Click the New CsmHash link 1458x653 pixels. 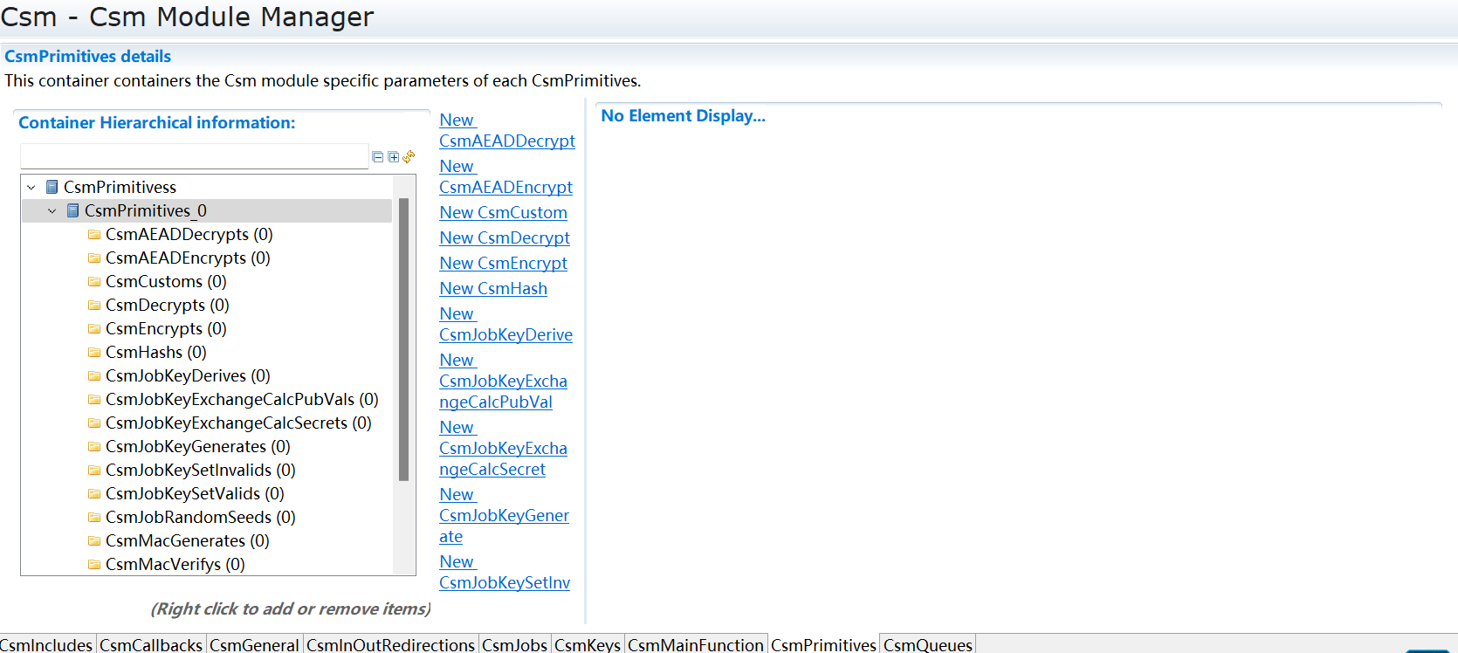pyautogui.click(x=493, y=288)
